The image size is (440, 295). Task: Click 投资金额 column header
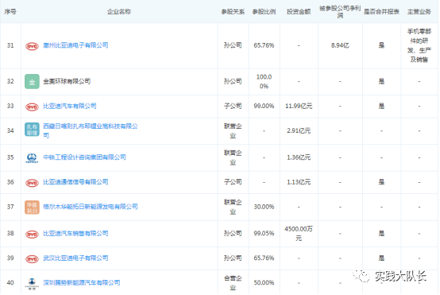coord(299,11)
